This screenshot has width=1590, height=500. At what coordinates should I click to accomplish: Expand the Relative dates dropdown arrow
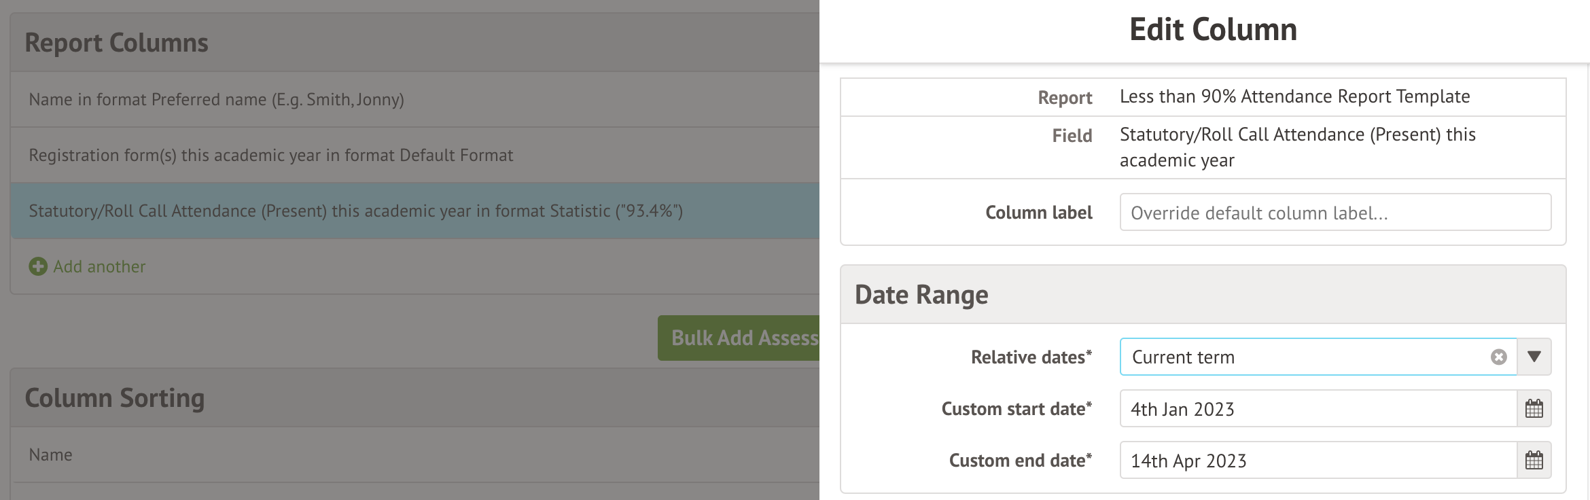[x=1534, y=357]
